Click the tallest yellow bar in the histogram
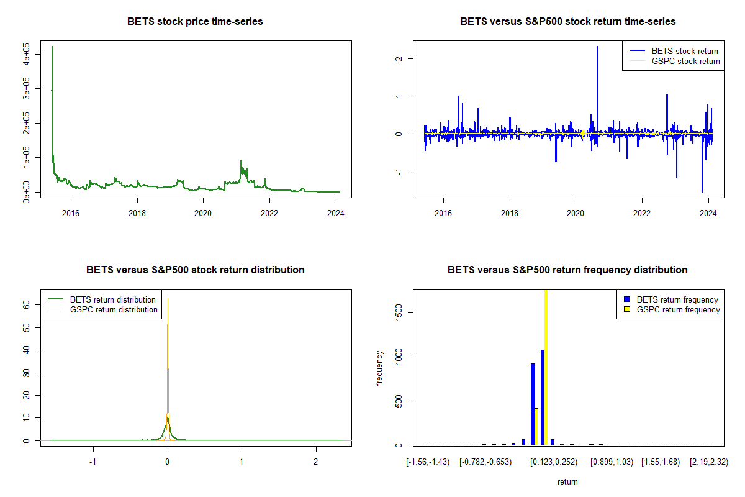Image resolution: width=745 pixels, height=497 pixels. coord(546,367)
